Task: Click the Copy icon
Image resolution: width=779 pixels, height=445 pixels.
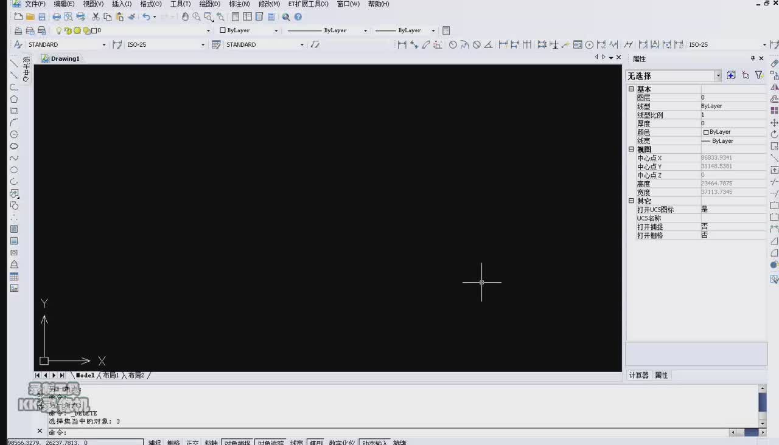Action: click(107, 17)
